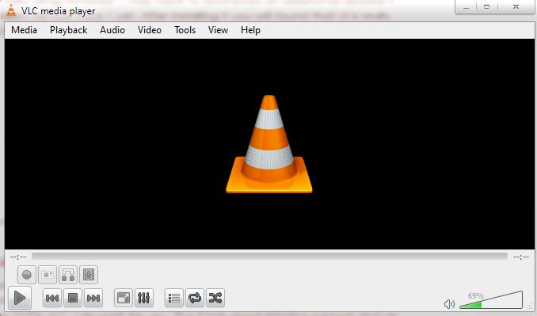Toggle the playlist view icon
Viewport: 537px width, 316px height.
[x=174, y=298]
